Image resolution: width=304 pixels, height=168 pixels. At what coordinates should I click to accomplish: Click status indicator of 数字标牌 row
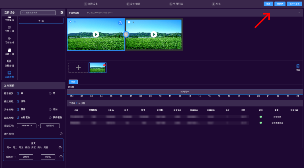coord(261,117)
